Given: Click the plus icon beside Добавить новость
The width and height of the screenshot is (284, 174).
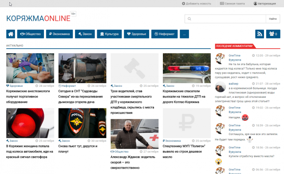Looking at the screenshot, I should pos(183,4).
